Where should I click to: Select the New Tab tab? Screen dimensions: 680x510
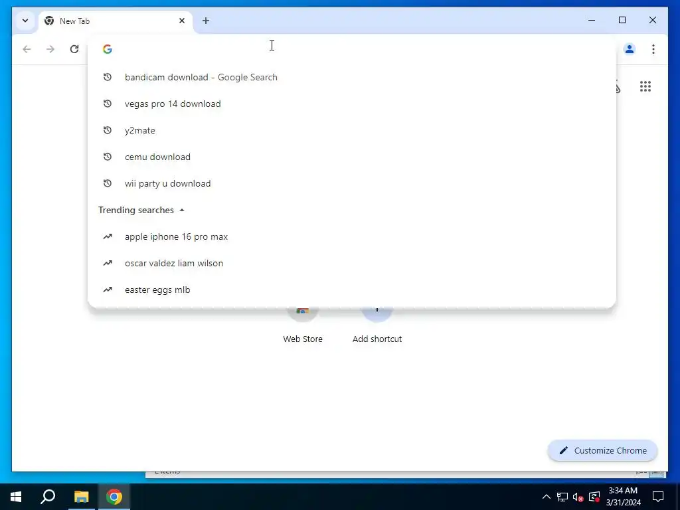click(116, 21)
